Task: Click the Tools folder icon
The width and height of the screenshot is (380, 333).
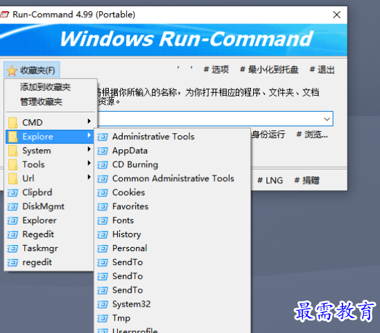Action: (x=12, y=164)
